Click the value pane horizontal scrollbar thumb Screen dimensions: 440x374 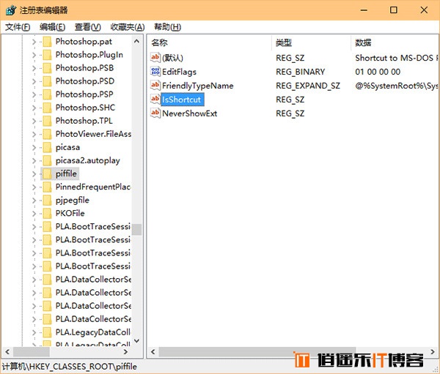coord(257,351)
